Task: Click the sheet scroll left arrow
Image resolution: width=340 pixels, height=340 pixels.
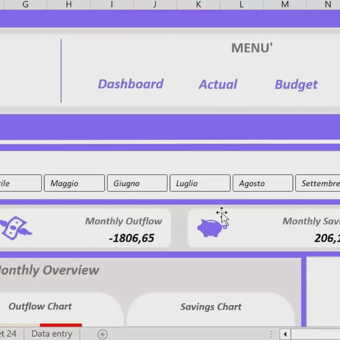Action: click(x=285, y=334)
